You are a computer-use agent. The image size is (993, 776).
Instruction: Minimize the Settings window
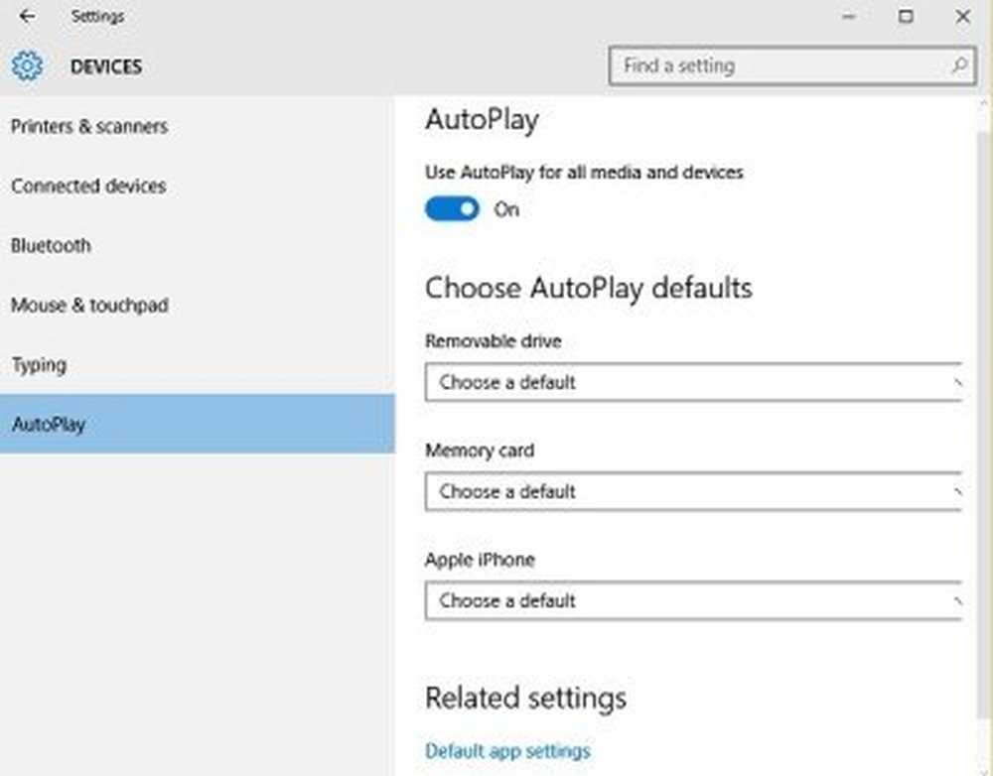pos(849,17)
